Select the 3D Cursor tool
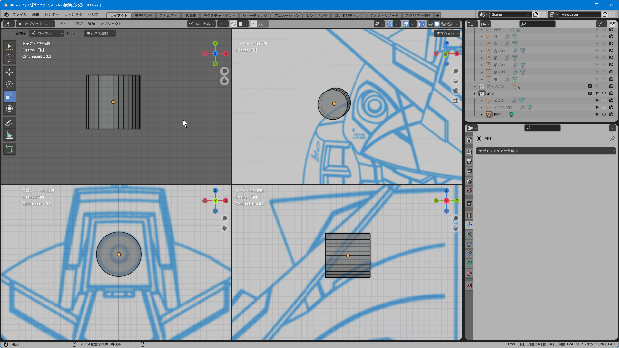 click(x=9, y=58)
